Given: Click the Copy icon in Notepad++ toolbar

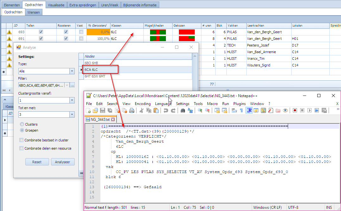Looking at the screenshot, I should click(x=149, y=111).
